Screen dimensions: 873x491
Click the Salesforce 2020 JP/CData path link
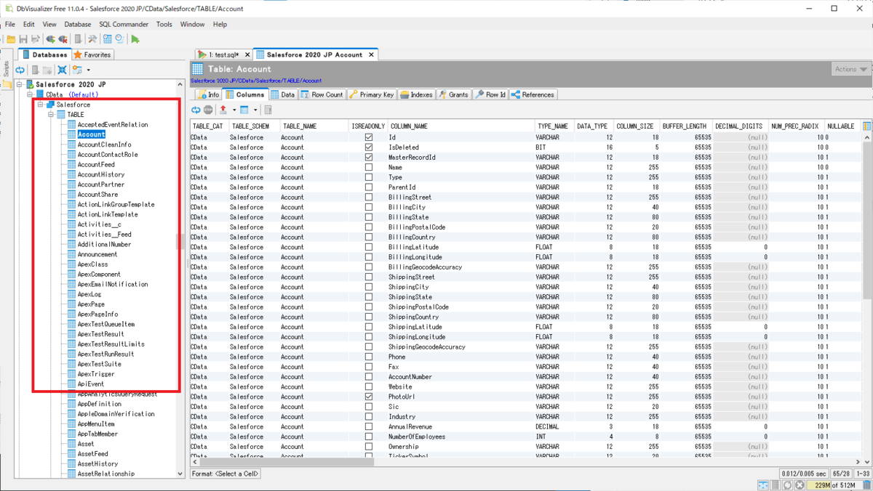pyautogui.click(x=255, y=81)
